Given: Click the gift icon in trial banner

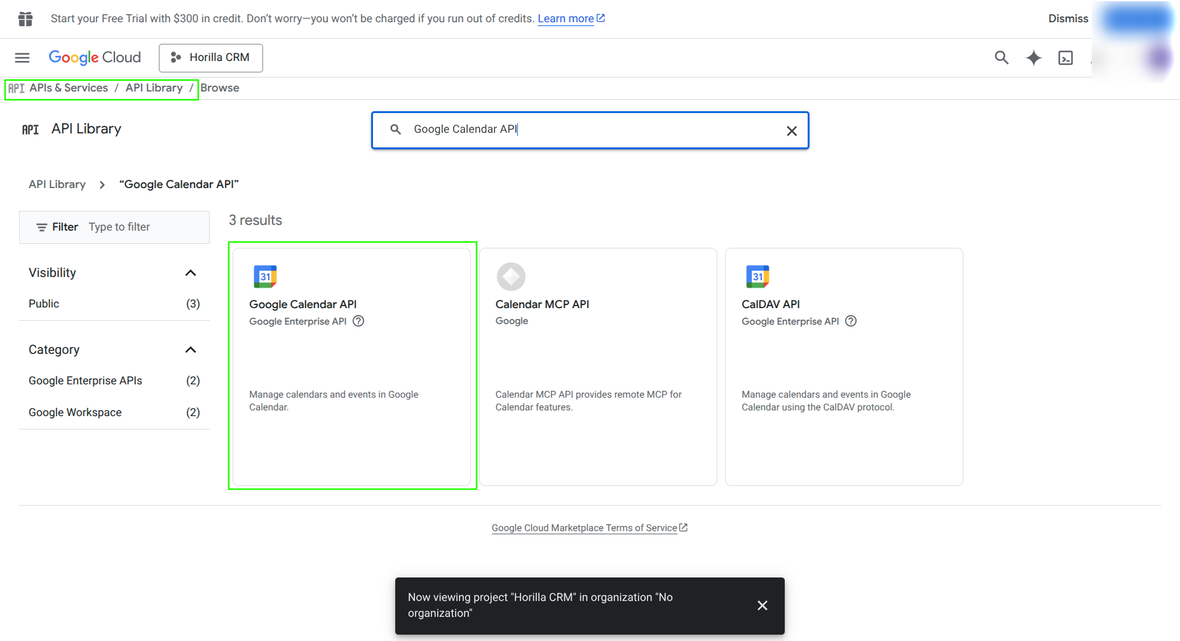Looking at the screenshot, I should [x=25, y=19].
